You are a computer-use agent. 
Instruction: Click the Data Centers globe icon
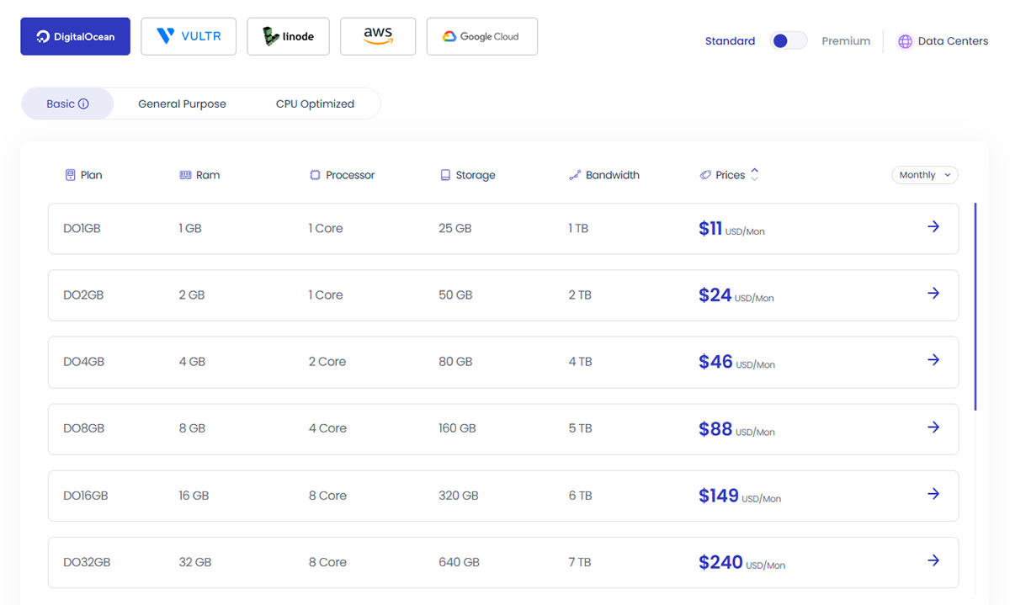pyautogui.click(x=904, y=40)
